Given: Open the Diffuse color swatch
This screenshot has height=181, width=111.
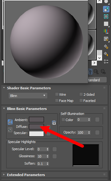Looking at the screenshot, I should tap(36, 127).
